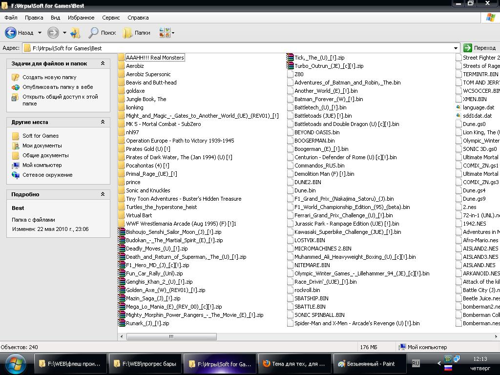This screenshot has height=375, width=500.
Task: Click the Создать новую папку link
Action: coord(49,77)
